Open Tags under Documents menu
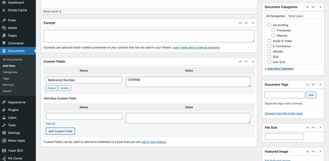This screenshot has width=329, height=161. click(6, 78)
